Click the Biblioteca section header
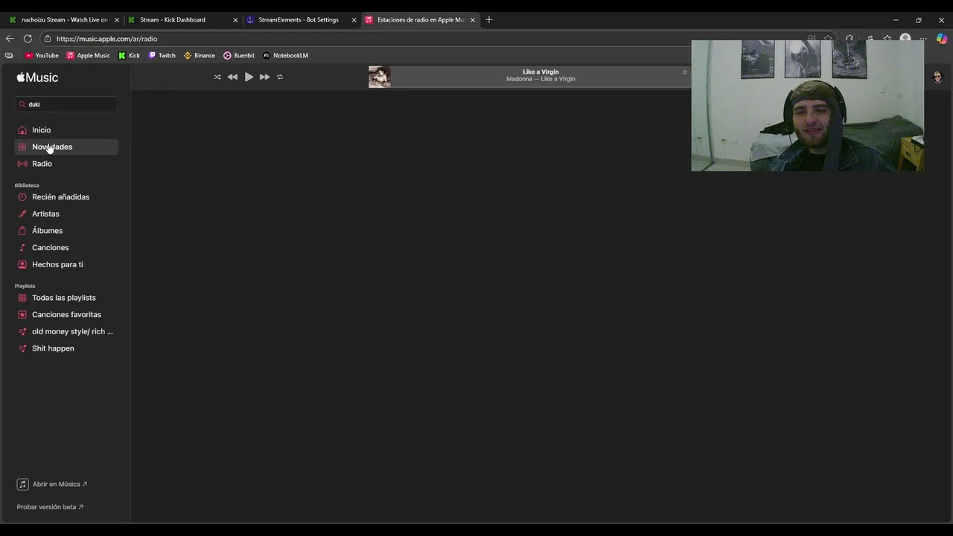Screen dimensions: 953x536 coord(27,185)
